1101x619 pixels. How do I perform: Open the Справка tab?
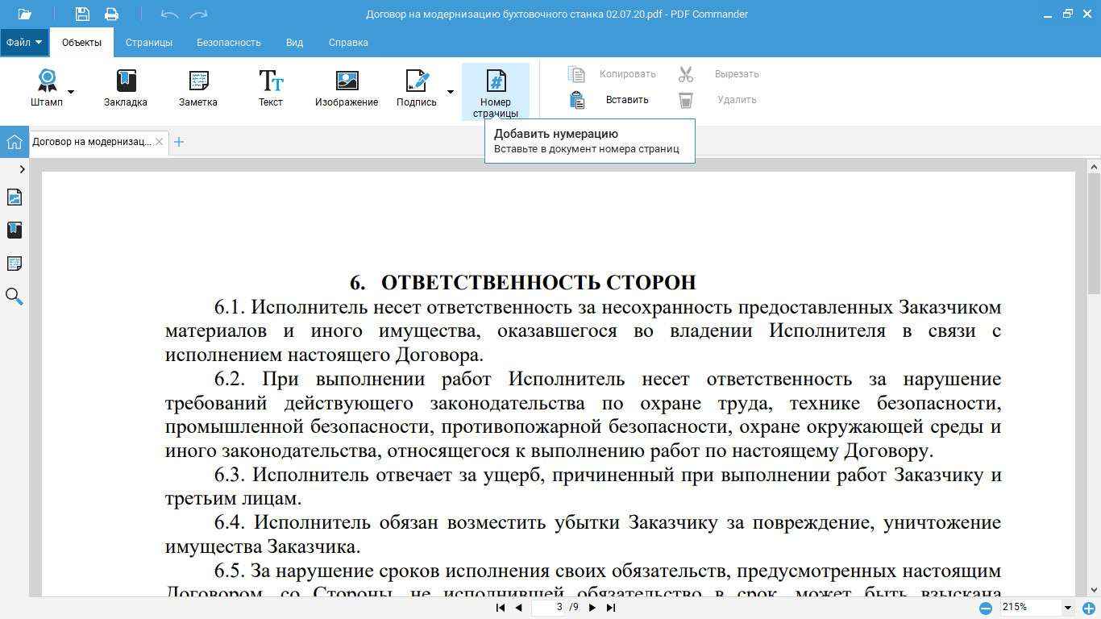point(348,43)
